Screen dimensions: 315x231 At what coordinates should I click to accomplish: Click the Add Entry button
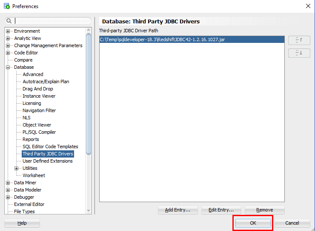[178, 210]
